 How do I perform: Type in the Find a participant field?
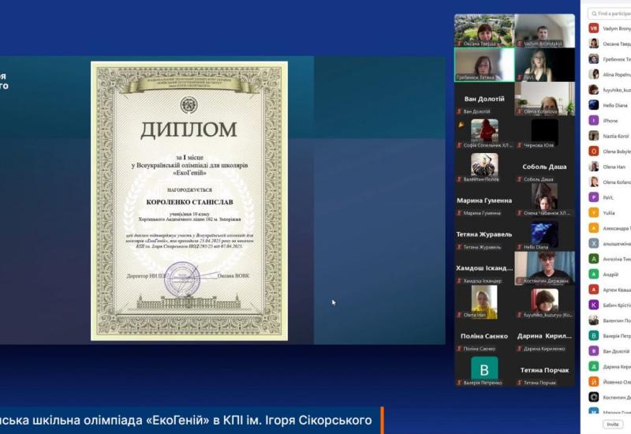click(x=614, y=13)
